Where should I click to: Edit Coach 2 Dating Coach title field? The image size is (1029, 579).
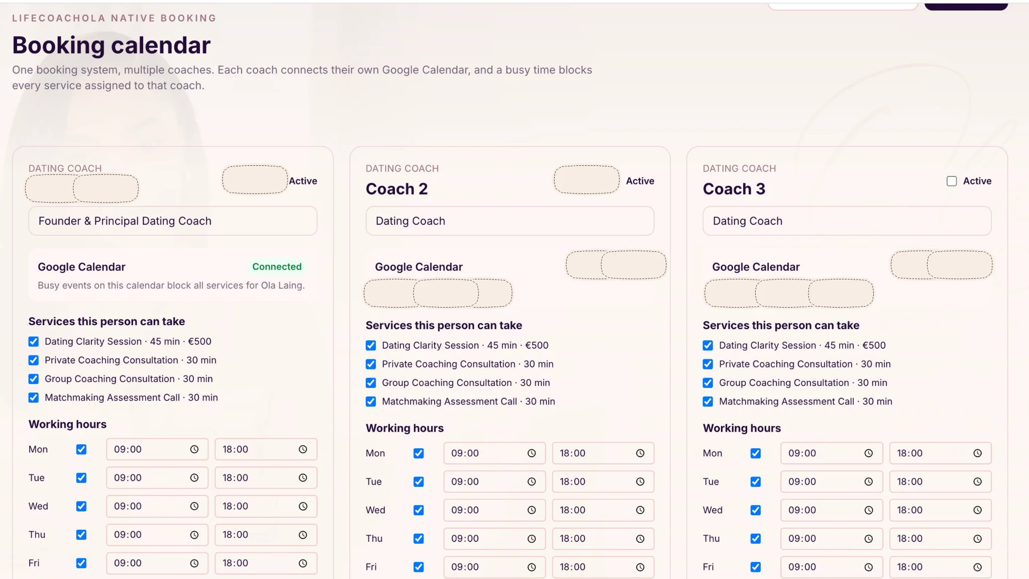tap(510, 221)
